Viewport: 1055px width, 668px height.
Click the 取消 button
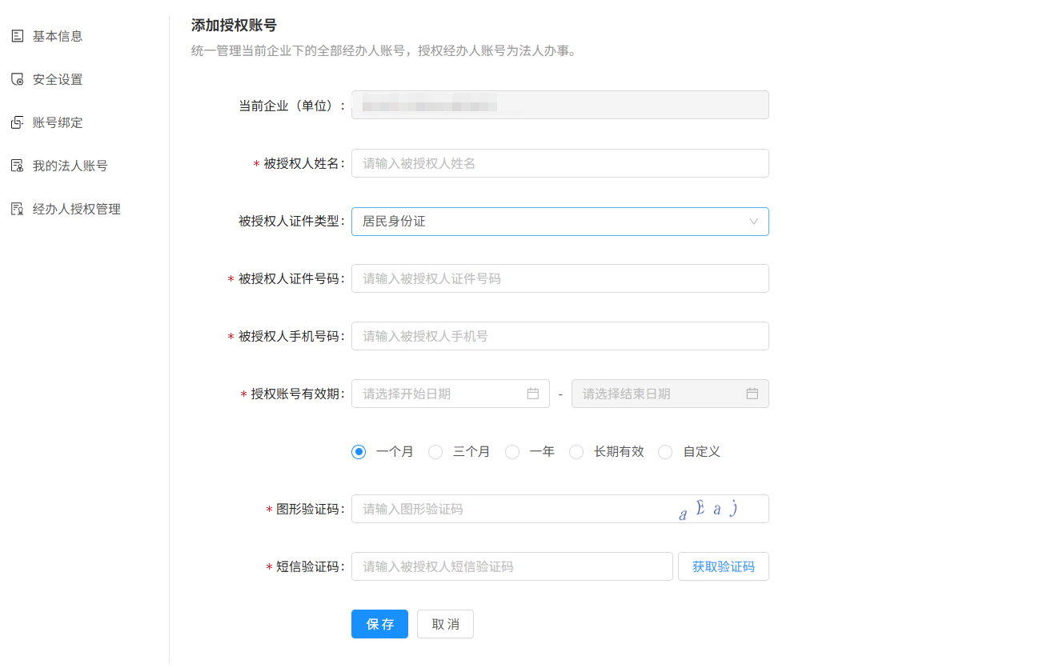[x=445, y=624]
